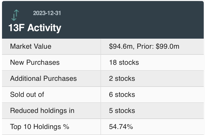Open the 6 stocks sold out value

[x=122, y=95]
